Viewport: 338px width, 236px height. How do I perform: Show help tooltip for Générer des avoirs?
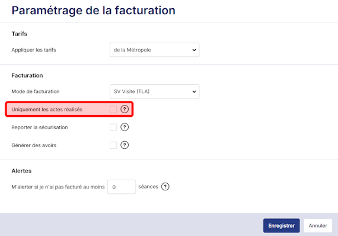click(x=125, y=145)
